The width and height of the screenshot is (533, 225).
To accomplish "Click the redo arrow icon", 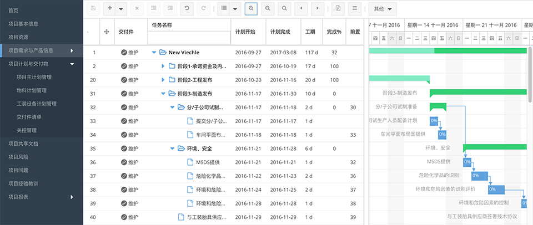I will coord(204,8).
